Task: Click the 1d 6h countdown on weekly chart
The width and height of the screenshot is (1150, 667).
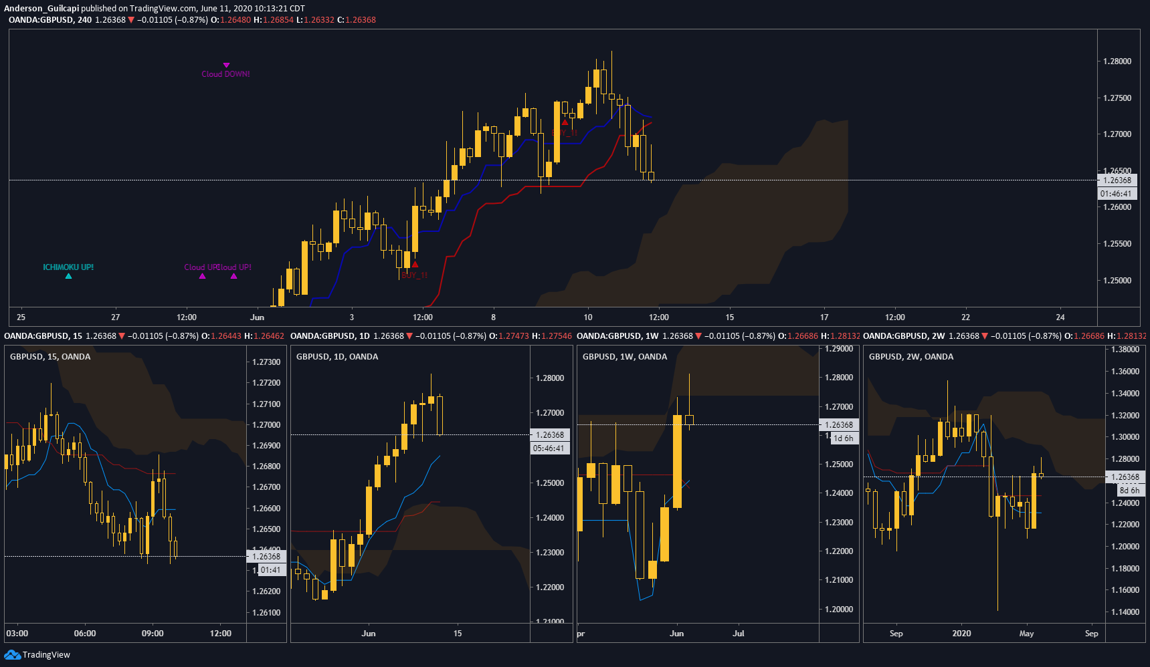Action: pyautogui.click(x=844, y=438)
